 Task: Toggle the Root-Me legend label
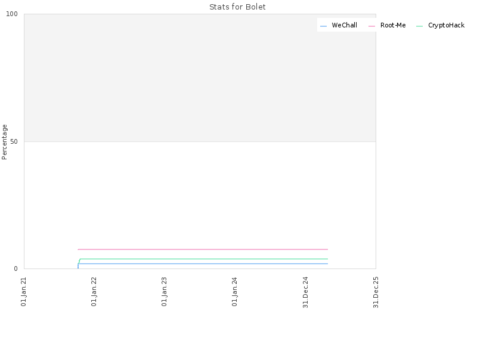coord(393,25)
